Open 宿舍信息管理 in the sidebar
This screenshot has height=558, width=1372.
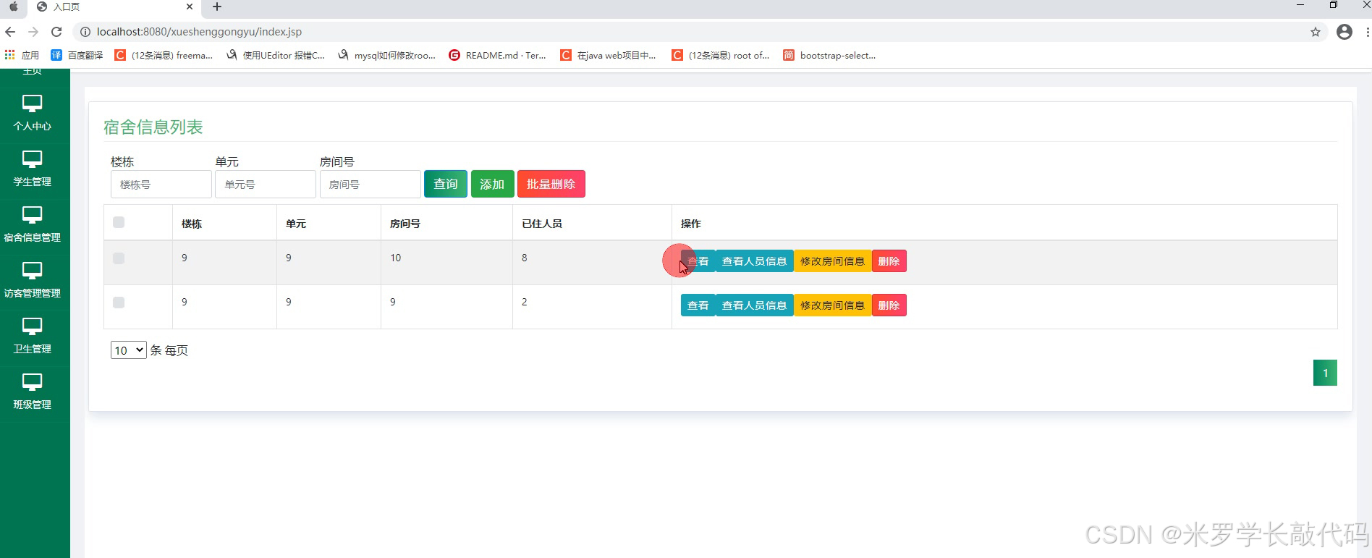pyautogui.click(x=33, y=224)
